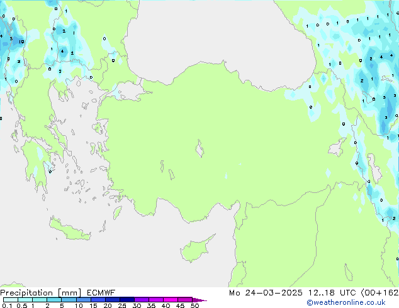
Task: Click the '12..18 UTC' time text
Action: 332,293
